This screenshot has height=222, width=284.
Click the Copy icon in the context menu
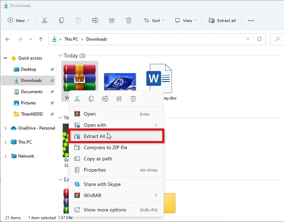click(x=91, y=99)
